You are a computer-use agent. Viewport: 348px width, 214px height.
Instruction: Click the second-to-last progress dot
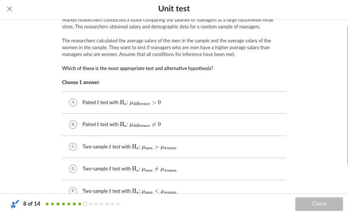pyautogui.click(x=113, y=204)
